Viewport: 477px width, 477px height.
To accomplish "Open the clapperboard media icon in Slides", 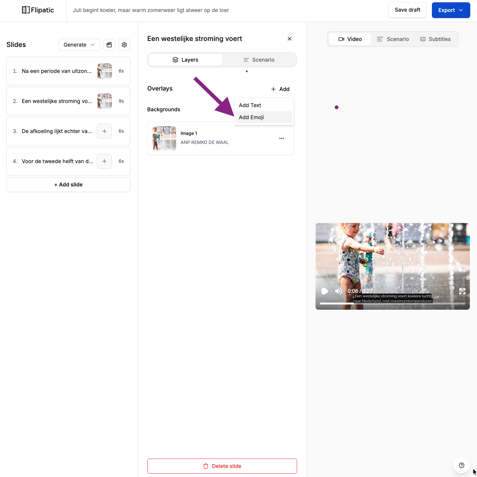I will [109, 45].
